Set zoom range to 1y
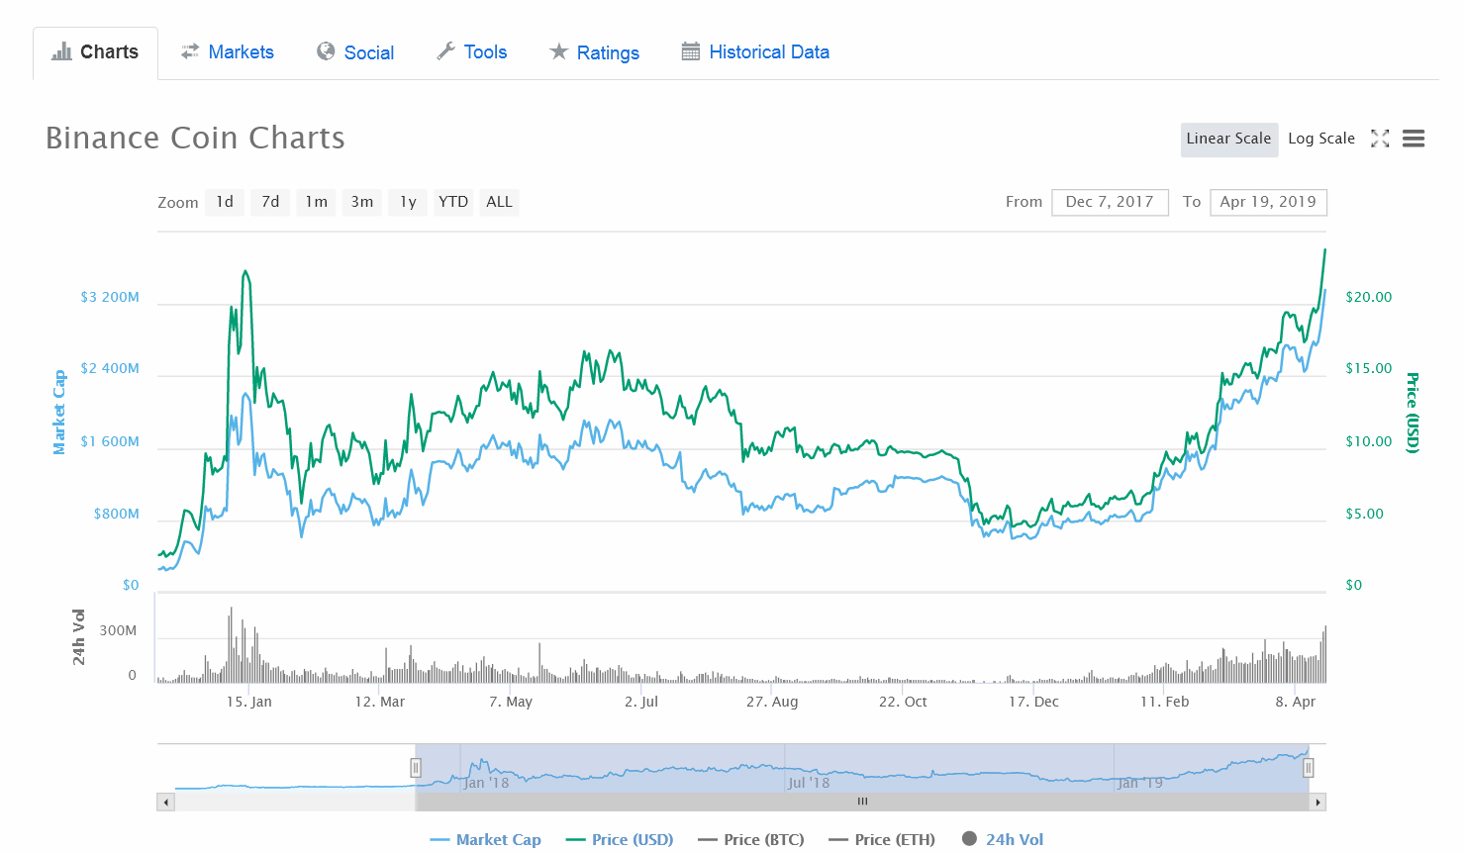This screenshot has height=852, width=1464. 408,202
